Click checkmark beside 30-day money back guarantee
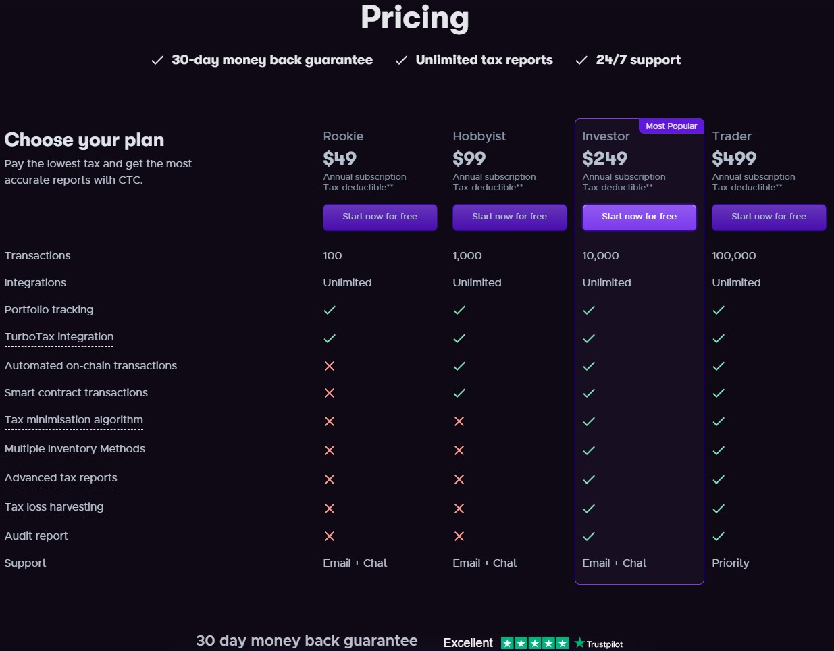Viewport: 834px width, 651px height. tap(157, 61)
